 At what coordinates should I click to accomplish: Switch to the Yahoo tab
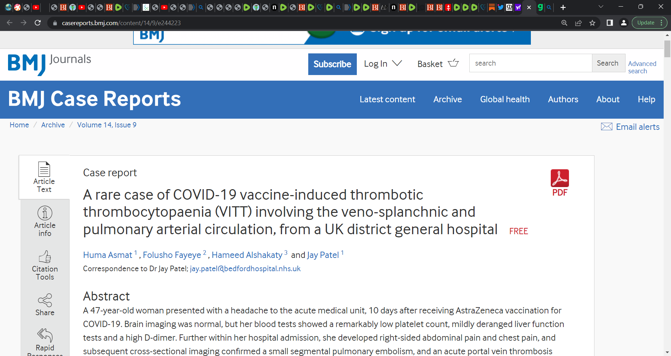518,7
